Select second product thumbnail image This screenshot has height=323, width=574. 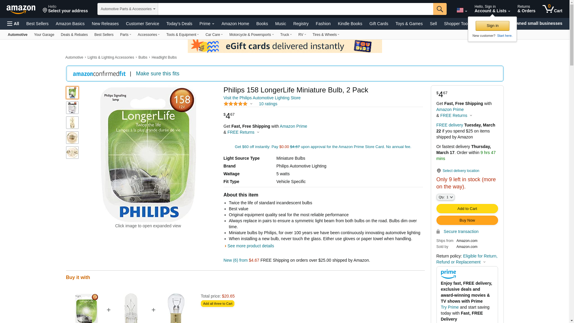(x=72, y=108)
